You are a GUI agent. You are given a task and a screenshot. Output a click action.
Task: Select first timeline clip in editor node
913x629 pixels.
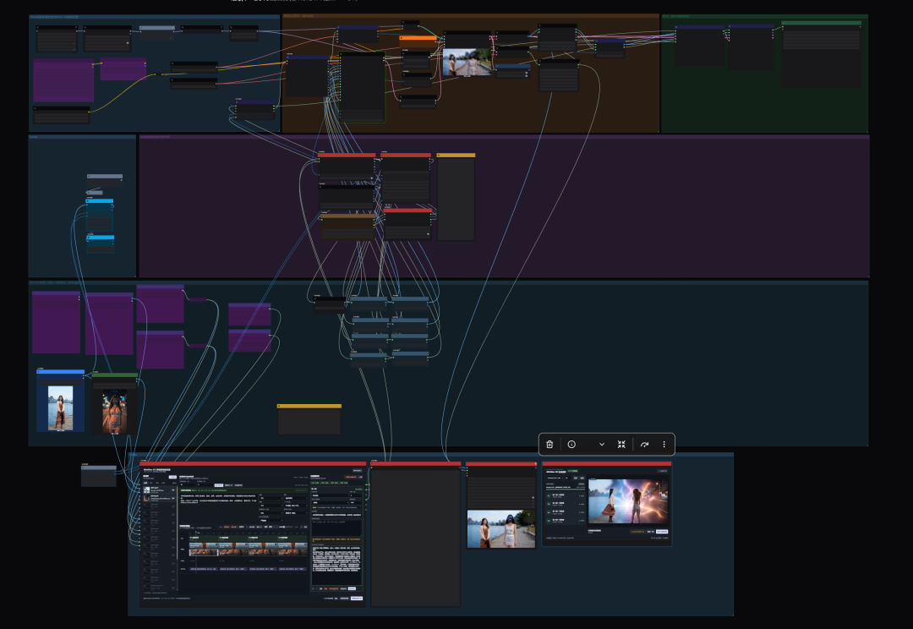point(204,545)
